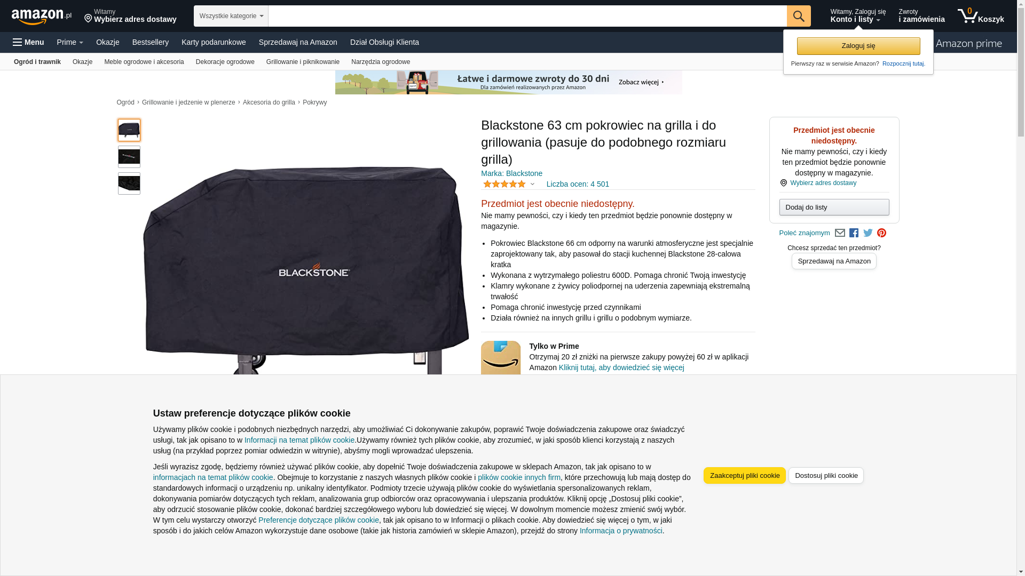The image size is (1025, 576).
Task: Select Grillowanie i piknikowanie category tab
Action: tap(303, 62)
